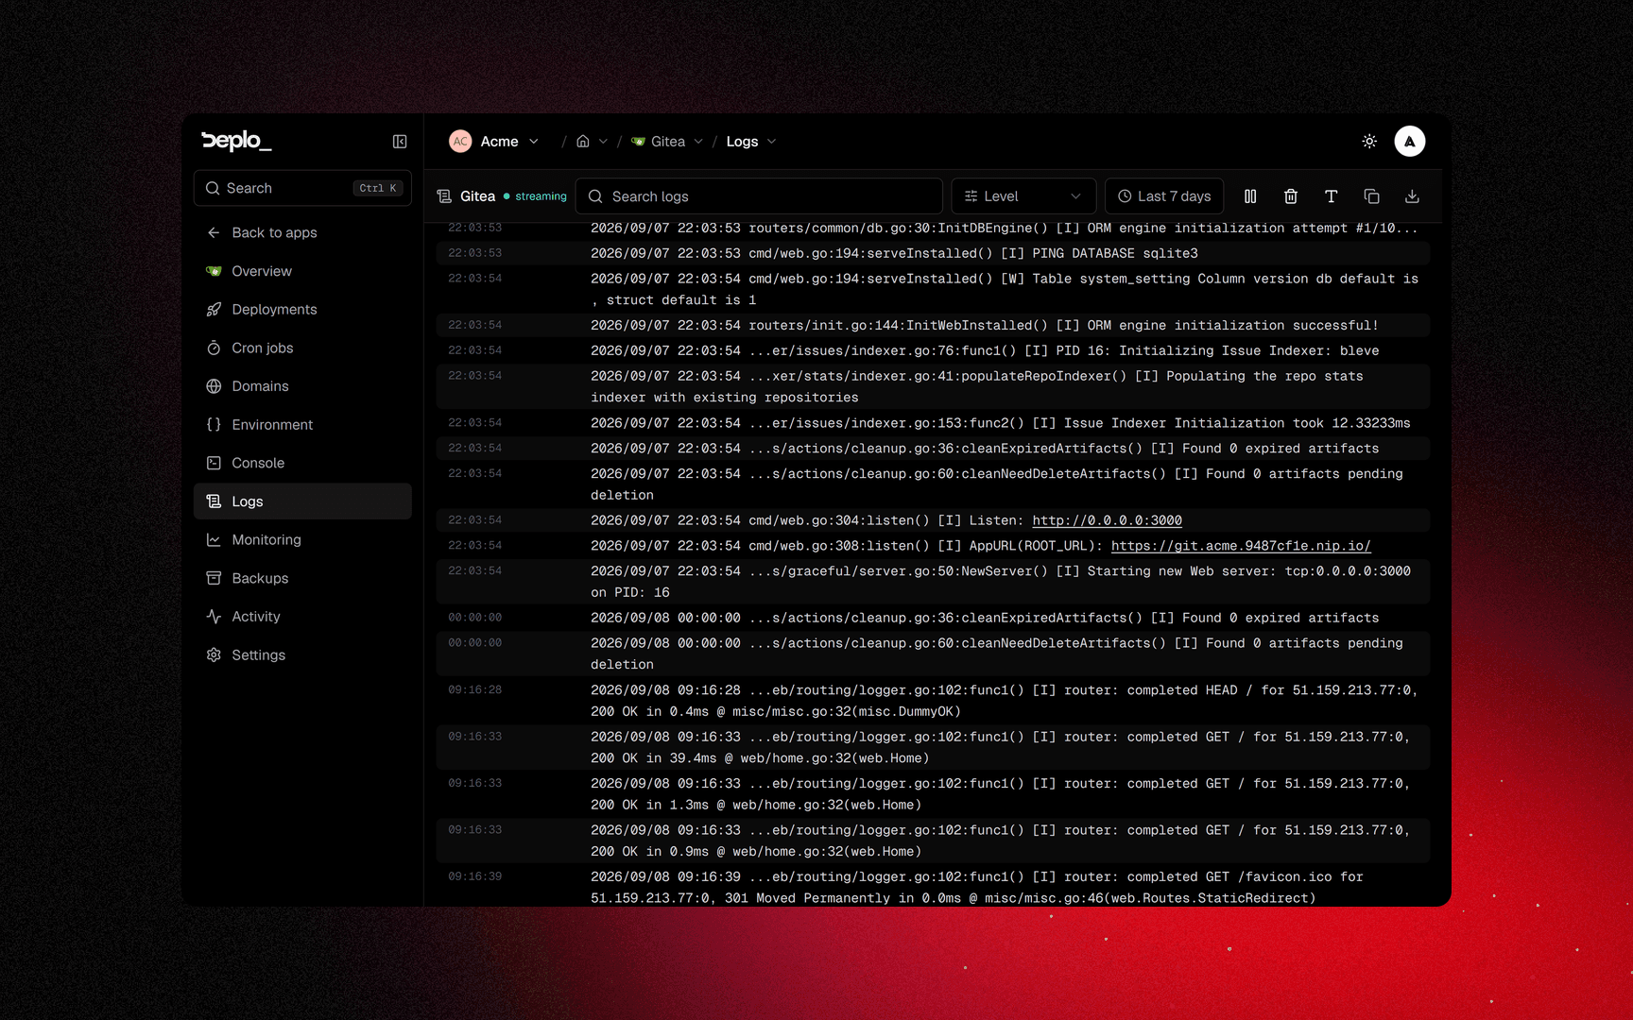The image size is (1633, 1020).
Task: Click the Monitoring chart icon
Action: pyautogui.click(x=214, y=539)
